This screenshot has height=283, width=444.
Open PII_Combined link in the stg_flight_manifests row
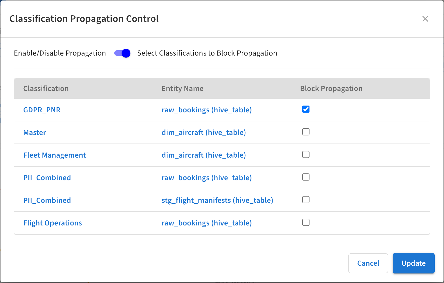click(47, 201)
